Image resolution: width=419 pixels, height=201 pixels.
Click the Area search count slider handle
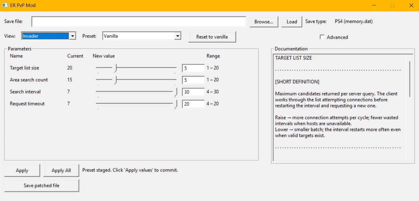tap(116, 80)
